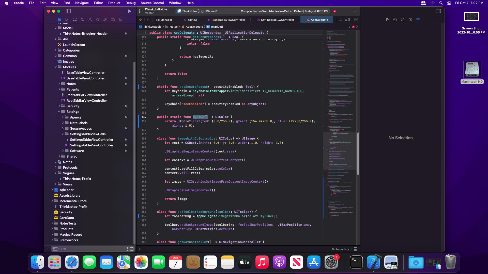This screenshot has width=488, height=274.
Task: Open the Find navigator magnifier icon
Action: 82,20
